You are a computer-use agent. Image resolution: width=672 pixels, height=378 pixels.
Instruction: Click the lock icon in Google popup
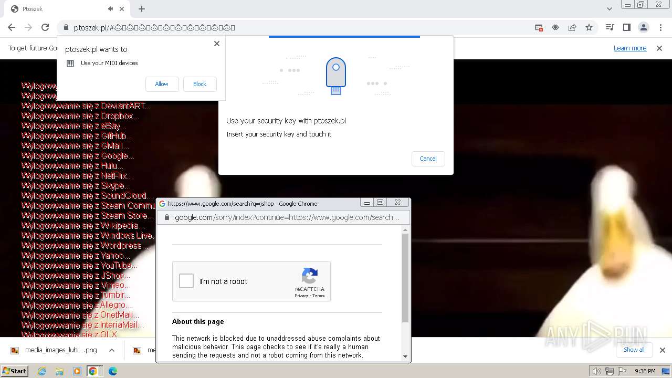pos(167,217)
